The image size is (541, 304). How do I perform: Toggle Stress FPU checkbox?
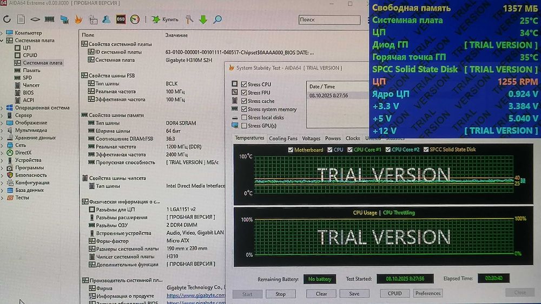point(244,93)
